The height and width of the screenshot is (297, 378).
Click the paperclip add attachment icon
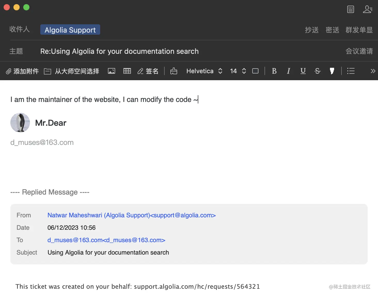[x=9, y=71]
